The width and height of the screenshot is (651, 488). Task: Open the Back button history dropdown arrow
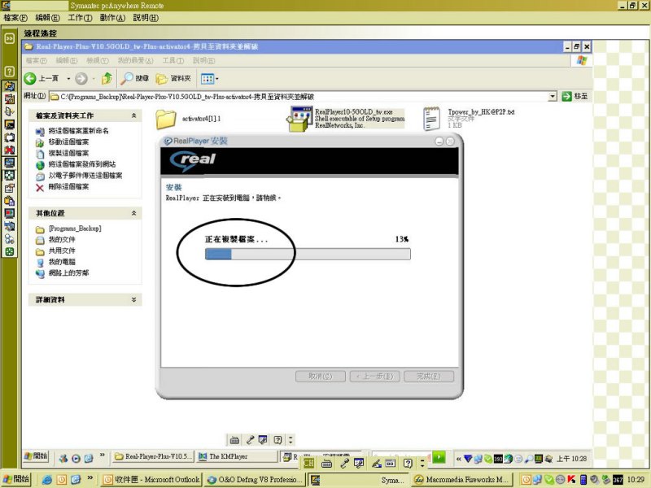click(x=68, y=78)
